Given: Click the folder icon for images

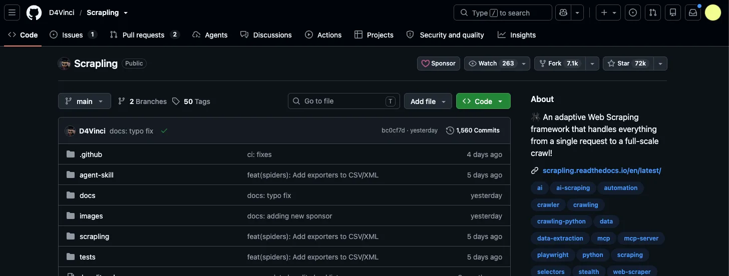Looking at the screenshot, I should 71,216.
